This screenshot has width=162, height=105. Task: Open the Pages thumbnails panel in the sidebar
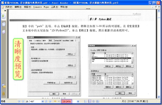point(4,24)
